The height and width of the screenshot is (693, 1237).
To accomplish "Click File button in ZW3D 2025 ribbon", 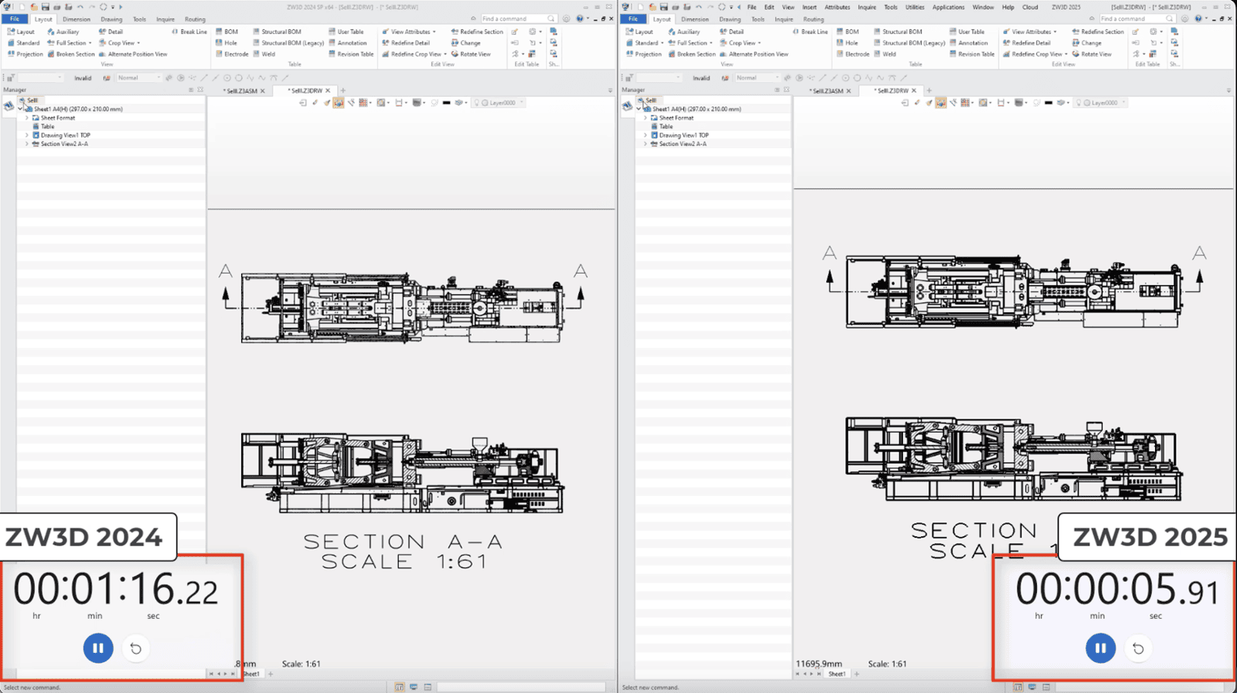I will pos(633,19).
